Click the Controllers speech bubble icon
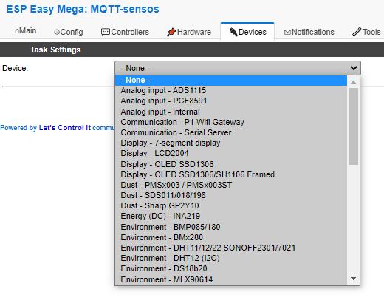Image resolution: width=384 pixels, height=306 pixels. [106, 33]
